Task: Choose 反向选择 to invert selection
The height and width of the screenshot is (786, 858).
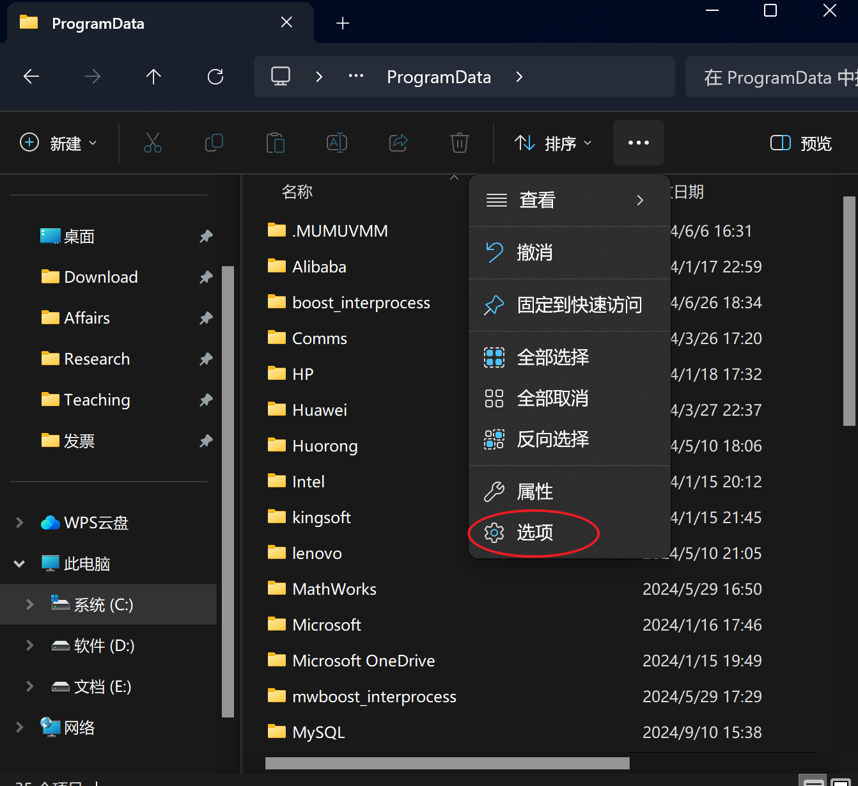Action: [x=552, y=439]
